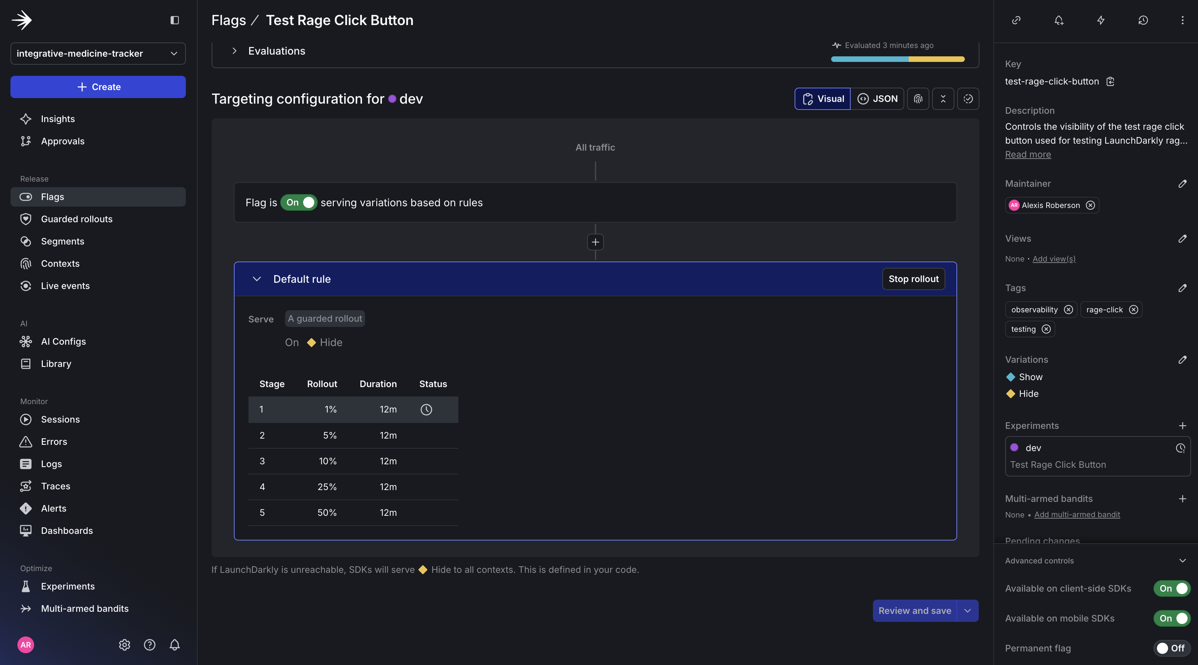Turn the flag Off with the On toggle
1198x665 pixels.
[x=299, y=202]
